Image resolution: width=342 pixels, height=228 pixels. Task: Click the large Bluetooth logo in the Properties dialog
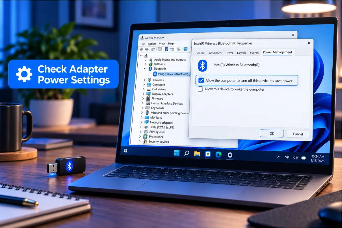(x=202, y=66)
